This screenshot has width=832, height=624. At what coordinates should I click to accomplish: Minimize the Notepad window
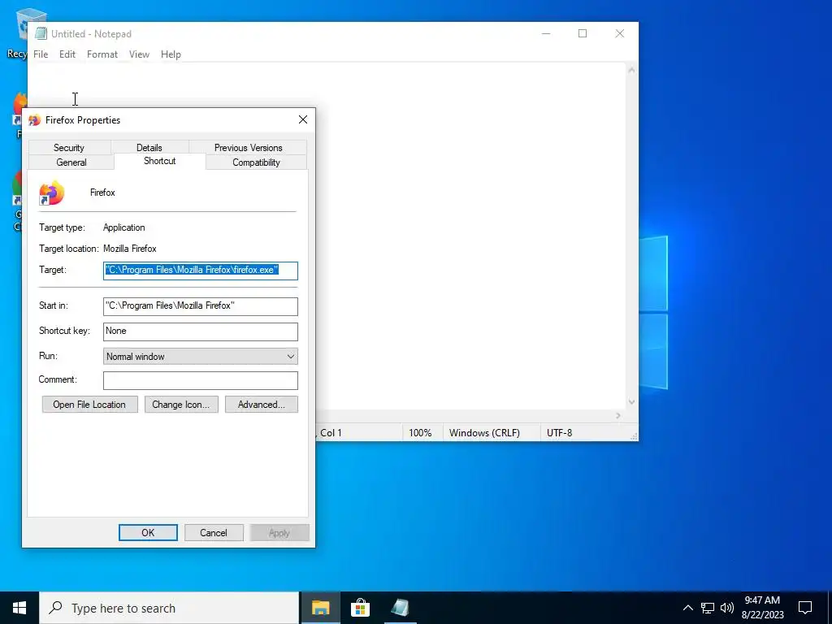click(x=546, y=33)
